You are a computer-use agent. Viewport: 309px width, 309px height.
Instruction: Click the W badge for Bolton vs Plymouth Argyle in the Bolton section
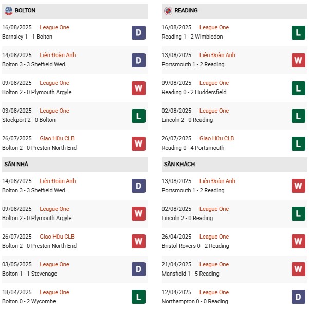point(138,88)
